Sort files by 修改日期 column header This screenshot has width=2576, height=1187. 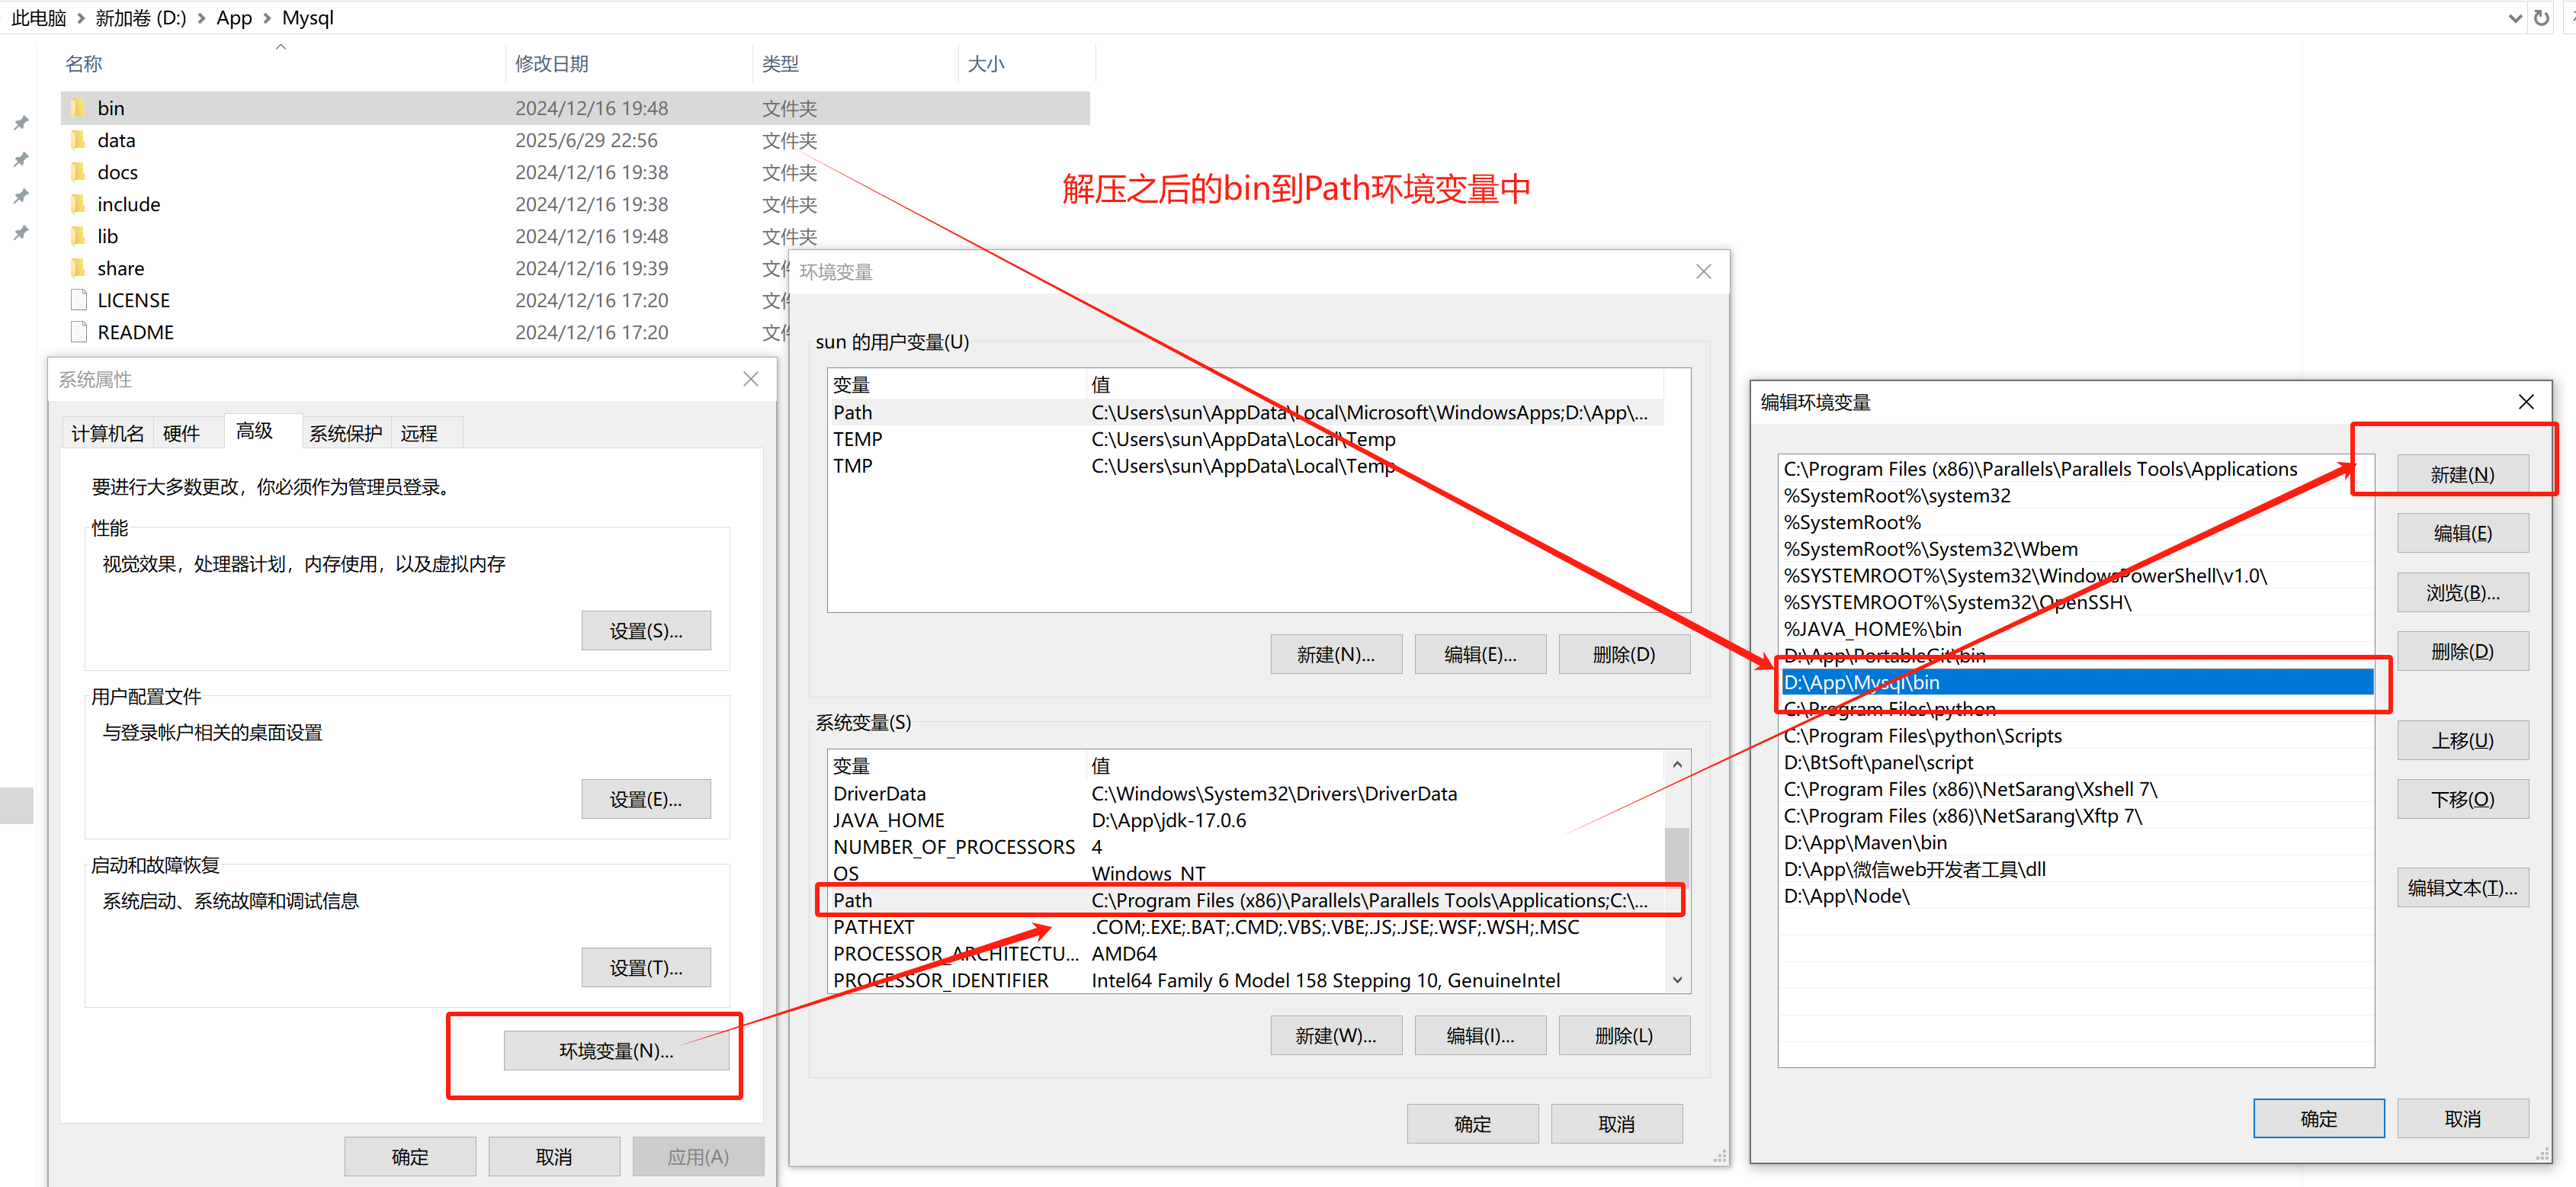(551, 64)
